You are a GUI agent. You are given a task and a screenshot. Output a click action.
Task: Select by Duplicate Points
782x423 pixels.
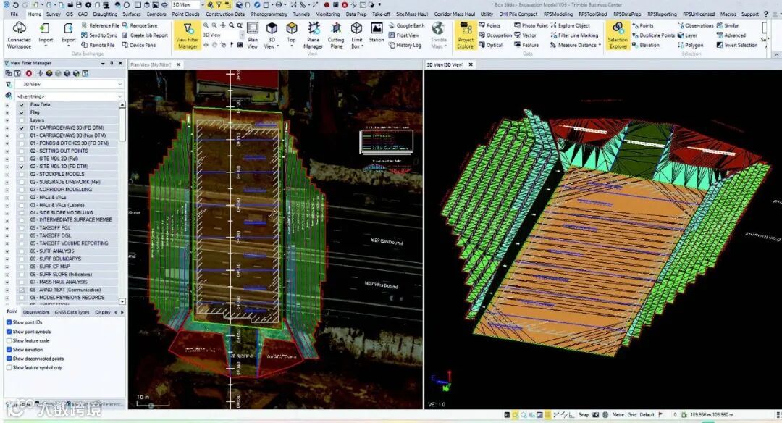(653, 35)
